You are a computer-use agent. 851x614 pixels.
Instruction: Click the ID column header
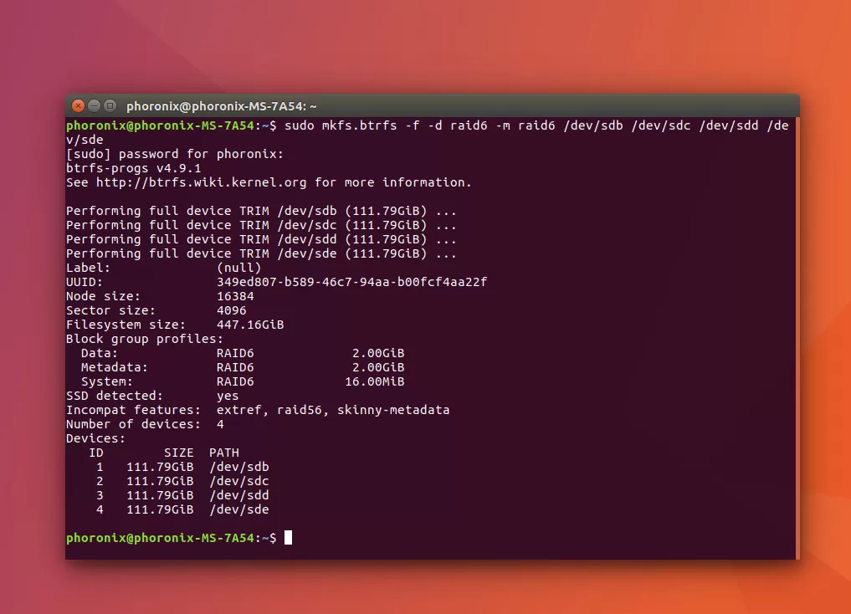tap(96, 453)
